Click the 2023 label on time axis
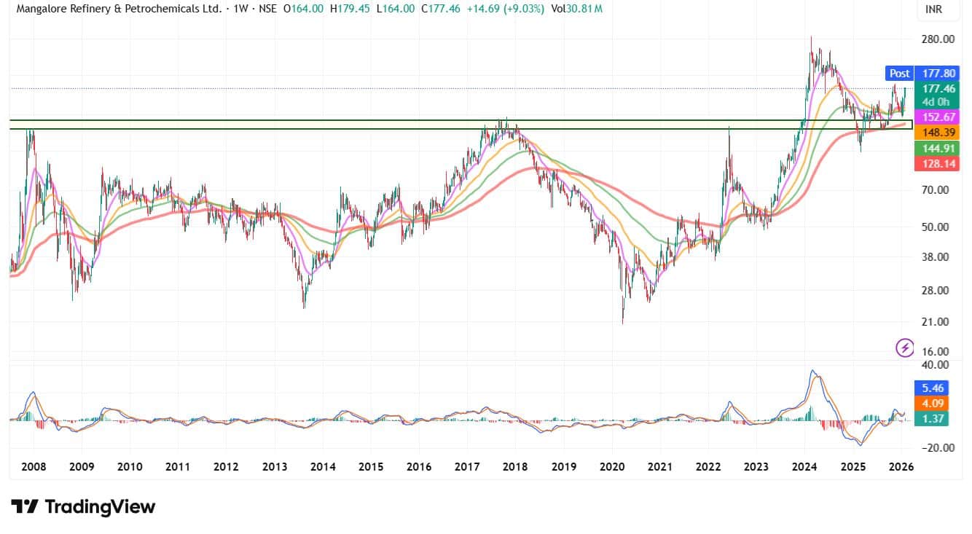972x534 pixels. coord(756,466)
